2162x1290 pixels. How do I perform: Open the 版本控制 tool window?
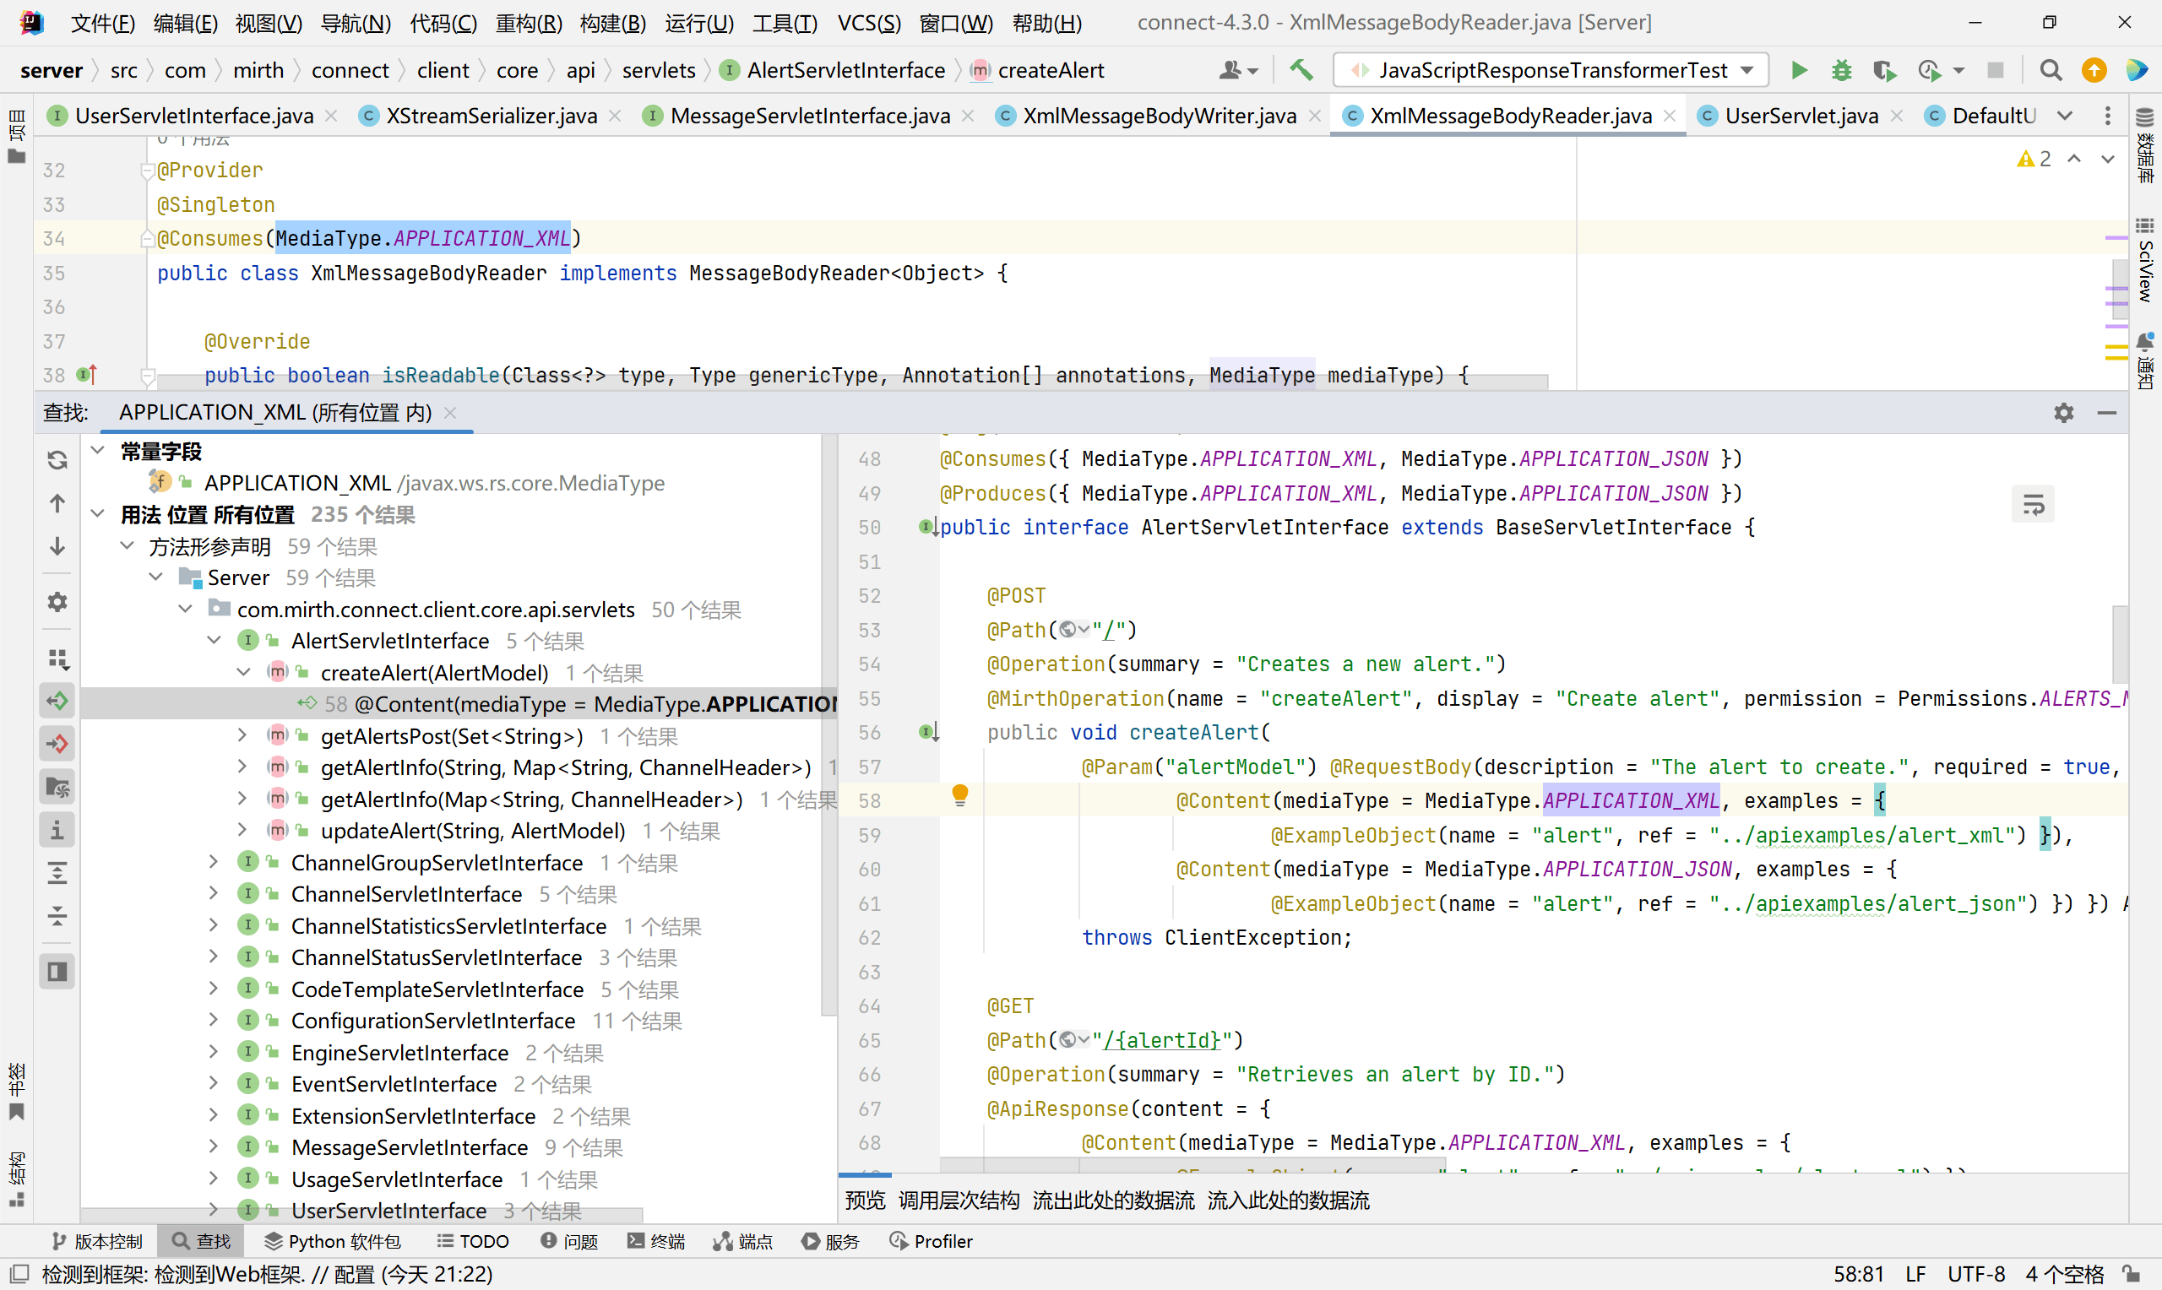tap(96, 1241)
